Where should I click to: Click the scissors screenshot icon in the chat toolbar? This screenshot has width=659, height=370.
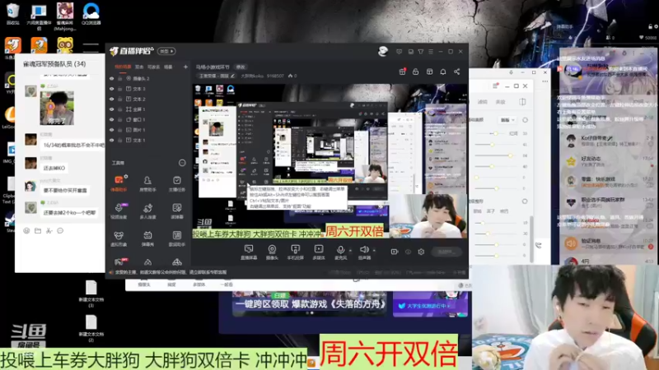click(x=49, y=231)
